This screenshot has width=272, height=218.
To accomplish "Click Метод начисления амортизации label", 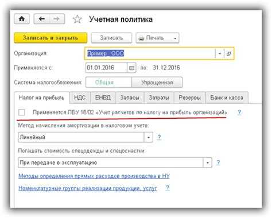I will click(x=83, y=126).
